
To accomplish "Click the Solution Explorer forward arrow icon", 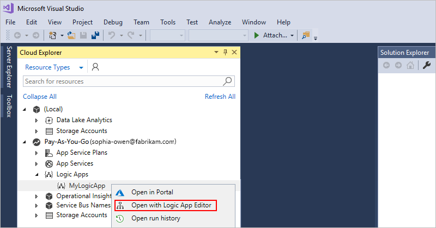I will click(x=398, y=65).
